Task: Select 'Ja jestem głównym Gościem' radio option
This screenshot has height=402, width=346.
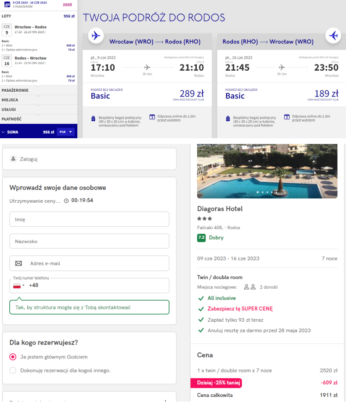Action: 13,357
